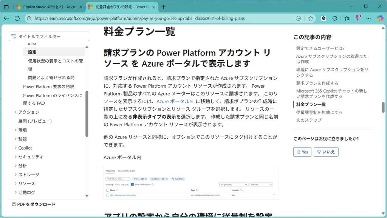
Task: Focus the タイトルでフィルター filter box
Action: pyautogui.click(x=49, y=37)
